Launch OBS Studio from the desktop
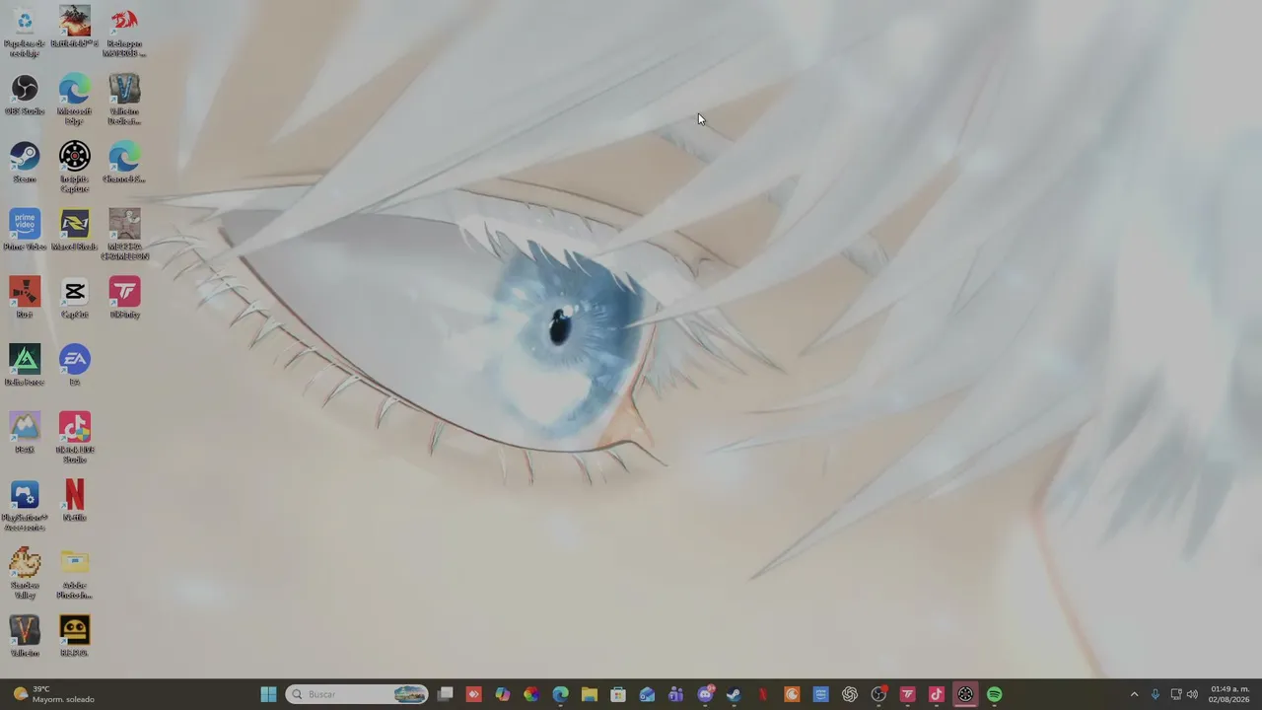Screen dimensions: 1262x710 [x=25, y=95]
